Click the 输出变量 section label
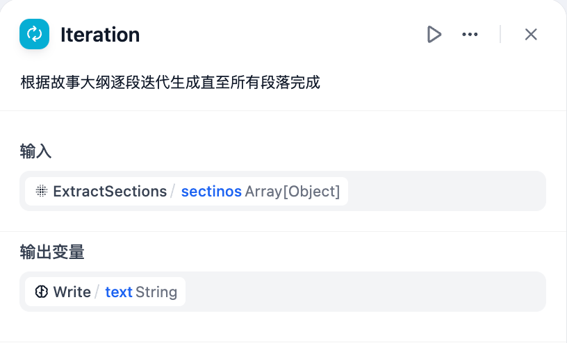This screenshot has width=567, height=343. tap(52, 253)
